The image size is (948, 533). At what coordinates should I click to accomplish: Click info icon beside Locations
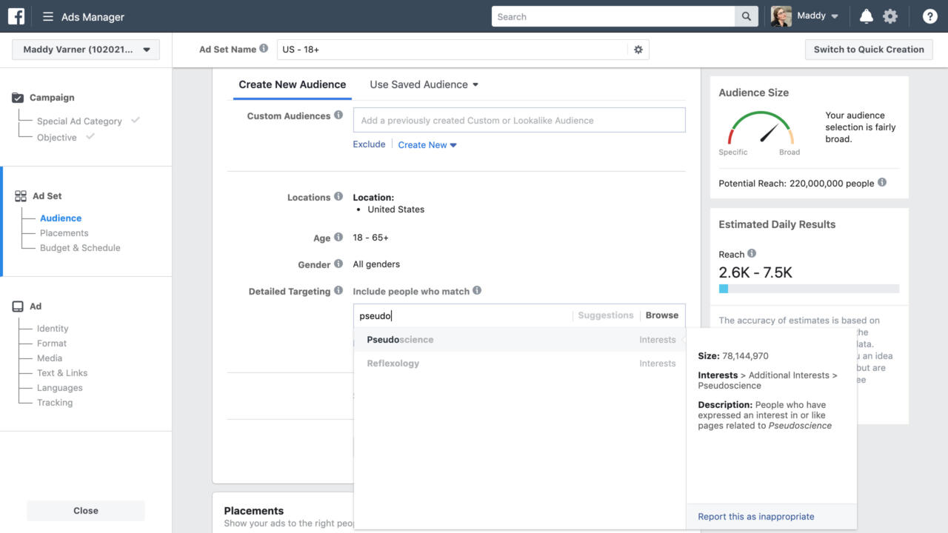[x=338, y=197]
